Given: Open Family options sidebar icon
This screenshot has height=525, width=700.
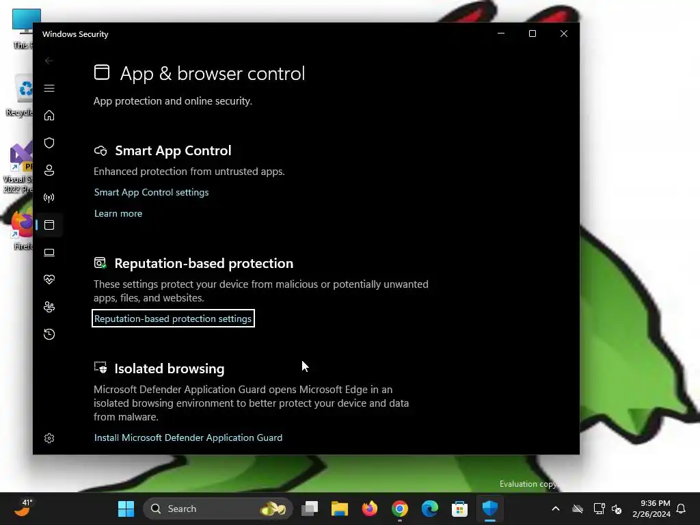Looking at the screenshot, I should (49, 307).
